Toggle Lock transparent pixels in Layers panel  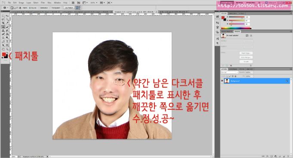[x=227, y=76]
